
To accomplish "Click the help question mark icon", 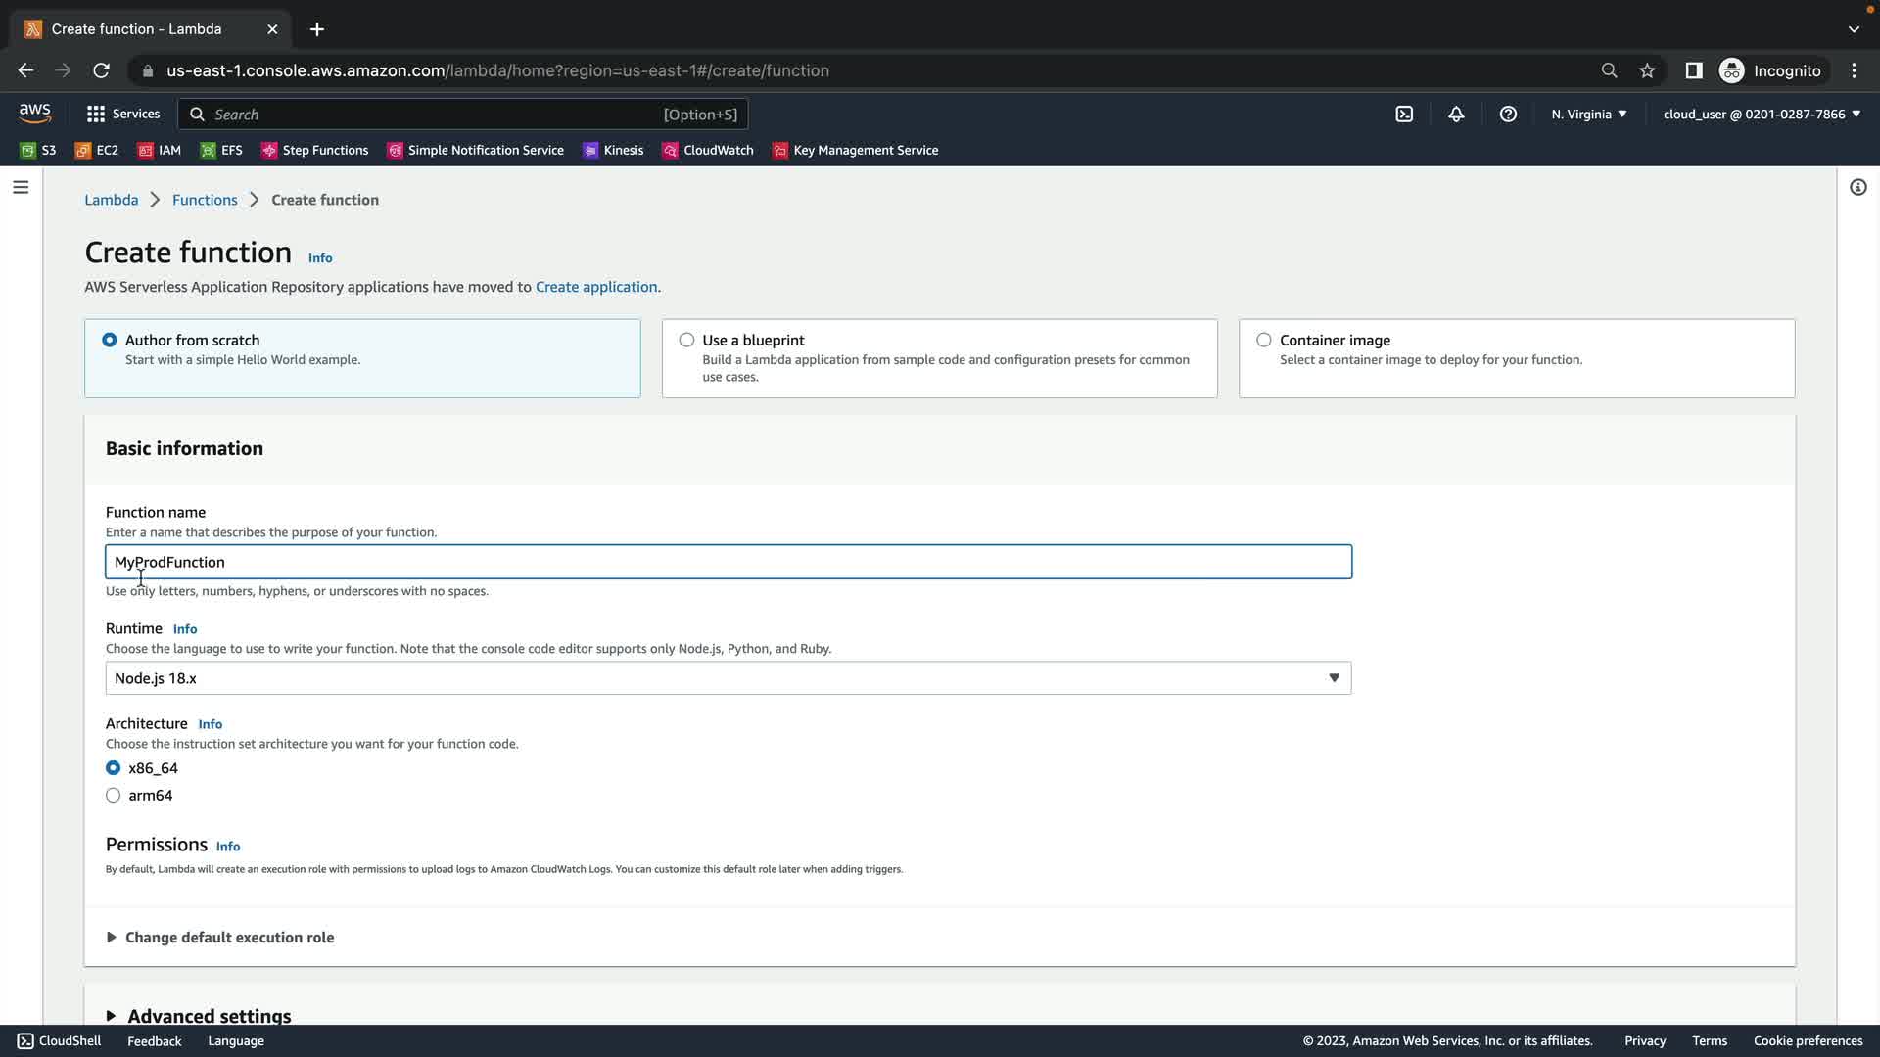I will [1508, 115].
